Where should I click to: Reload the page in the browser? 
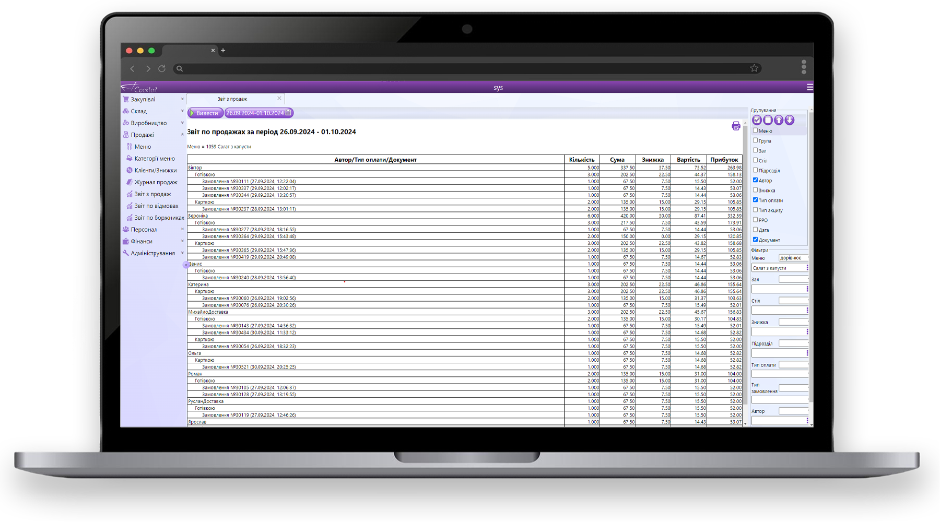click(x=162, y=69)
